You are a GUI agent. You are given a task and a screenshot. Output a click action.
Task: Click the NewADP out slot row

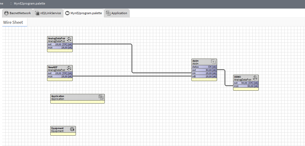(x=60, y=73)
